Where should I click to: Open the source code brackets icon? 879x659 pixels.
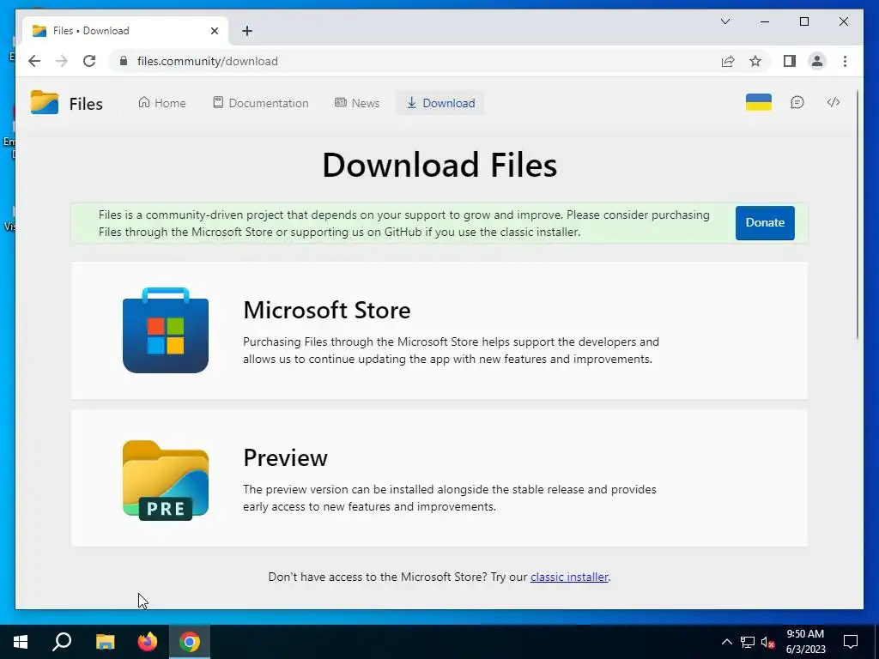[834, 102]
